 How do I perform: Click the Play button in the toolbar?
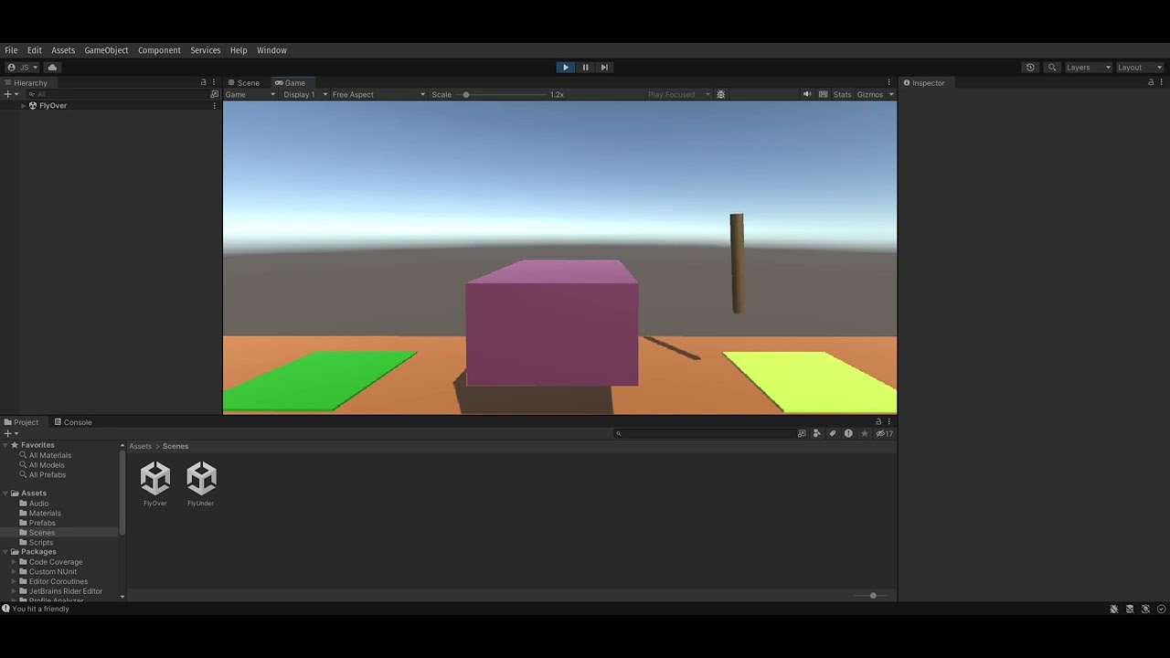[x=565, y=67]
